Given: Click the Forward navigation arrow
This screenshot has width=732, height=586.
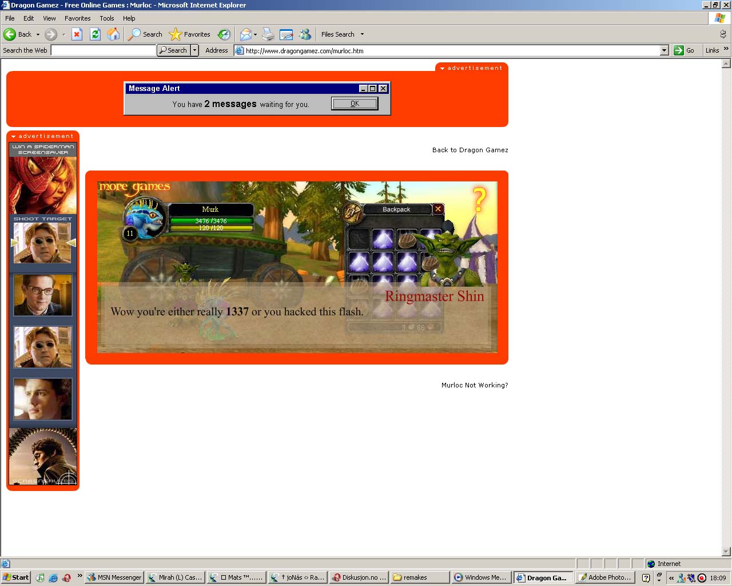Looking at the screenshot, I should [51, 34].
